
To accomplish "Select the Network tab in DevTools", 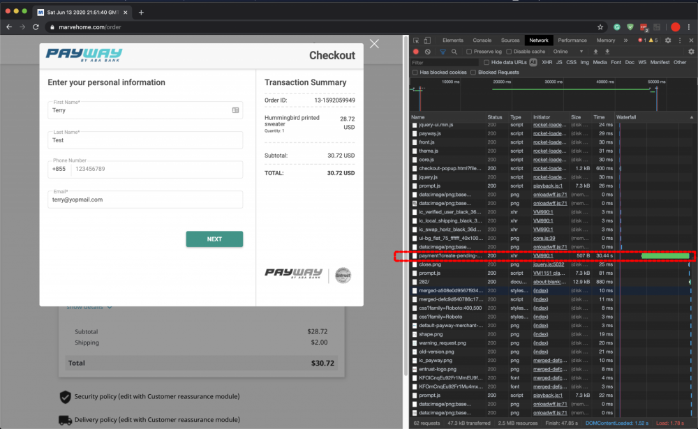I will [539, 40].
